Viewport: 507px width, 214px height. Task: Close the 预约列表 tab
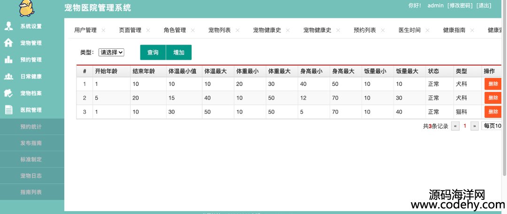[x=383, y=30]
